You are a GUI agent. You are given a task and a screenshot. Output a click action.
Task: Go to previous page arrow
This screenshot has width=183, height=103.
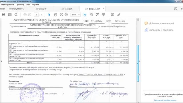pos(25,15)
